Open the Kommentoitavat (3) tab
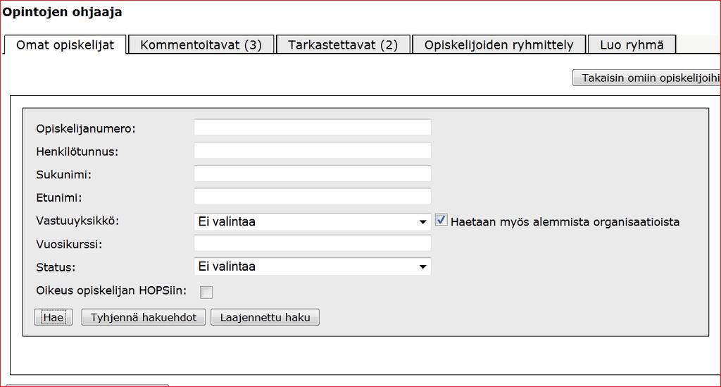The image size is (721, 387). coord(201,44)
